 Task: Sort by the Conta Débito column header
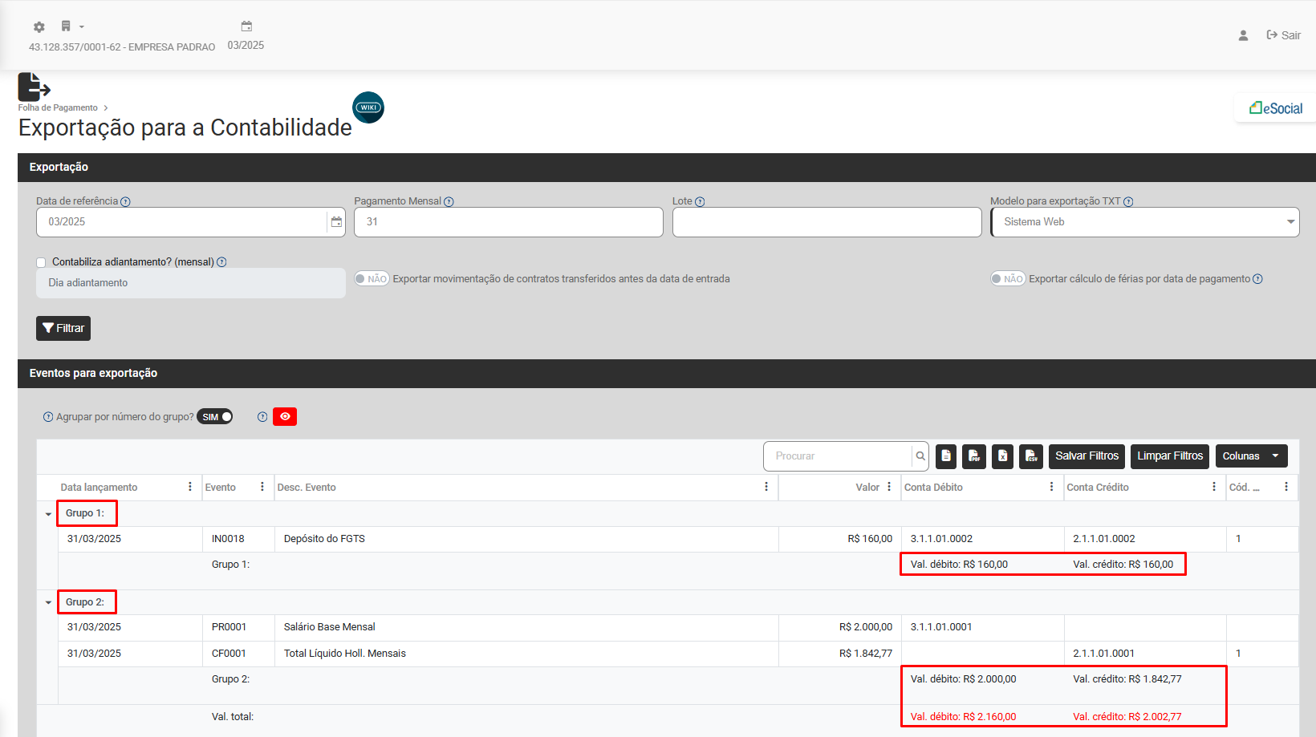tap(933, 488)
